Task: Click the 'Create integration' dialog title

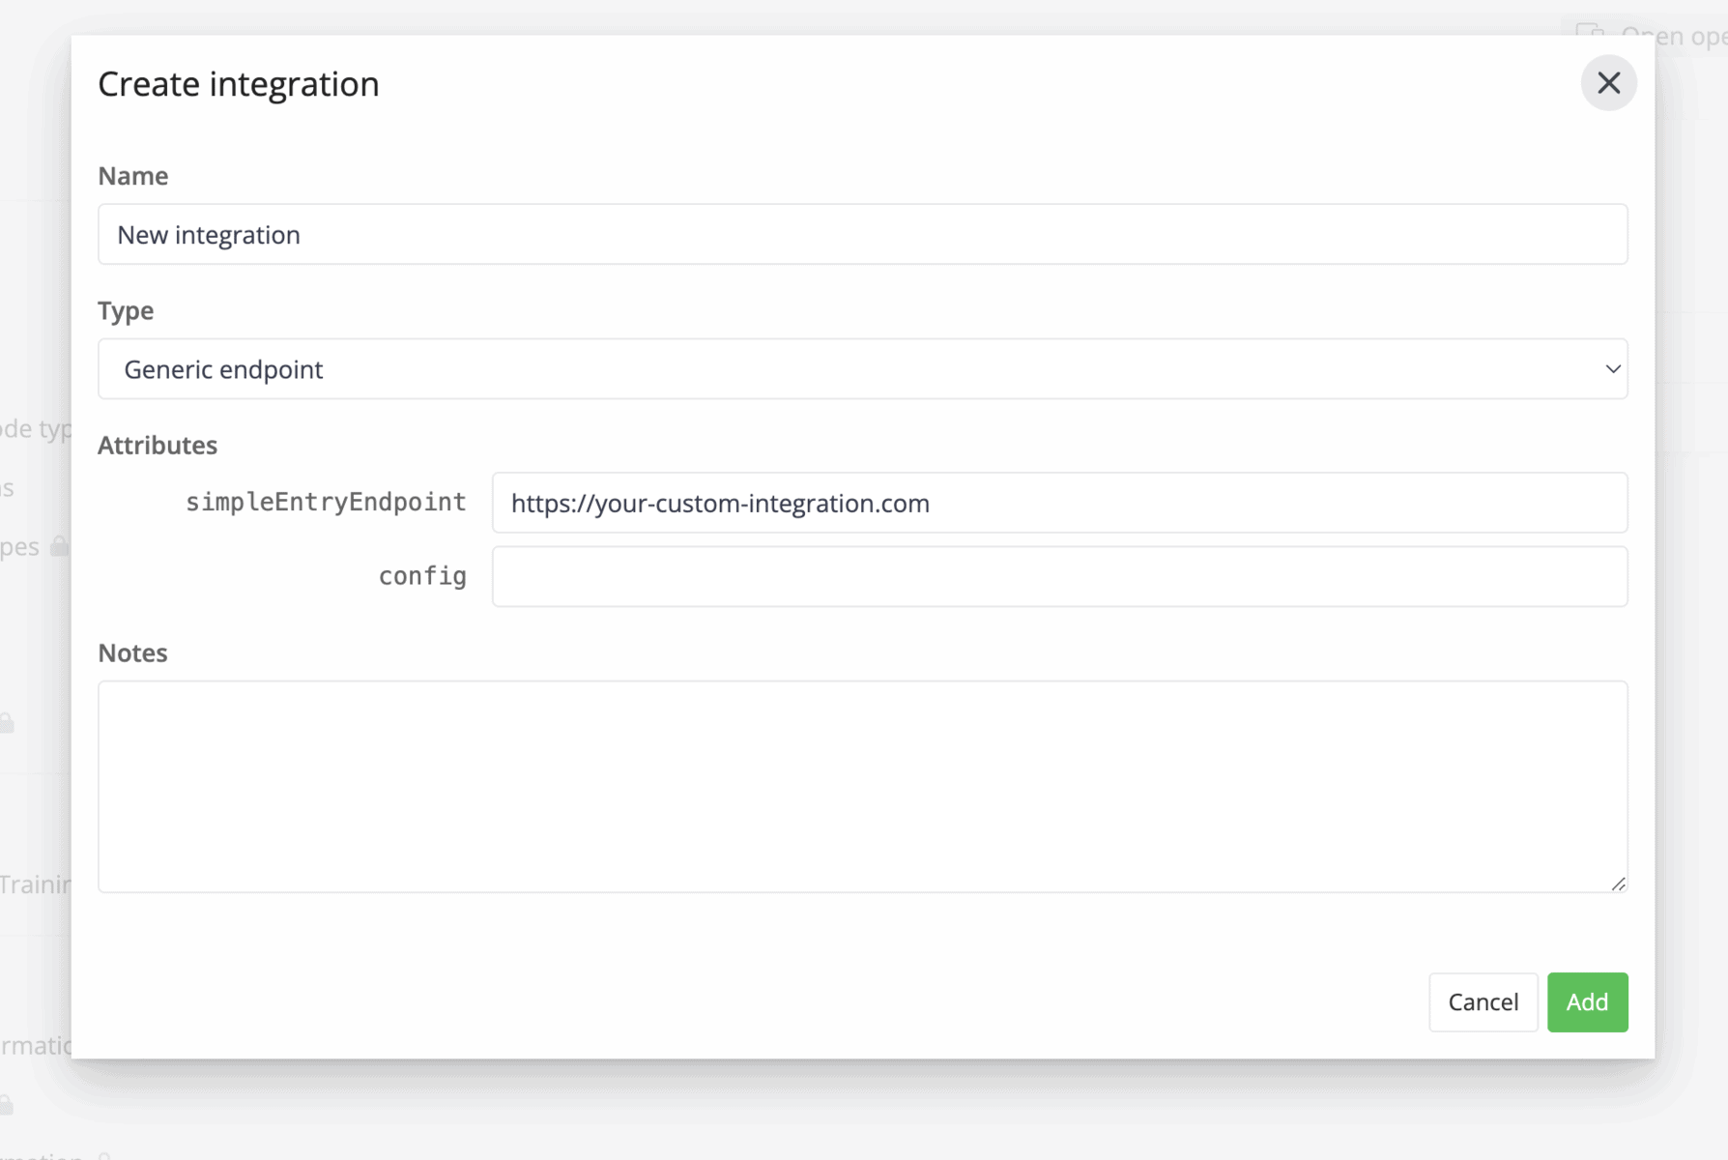Action: click(x=239, y=84)
